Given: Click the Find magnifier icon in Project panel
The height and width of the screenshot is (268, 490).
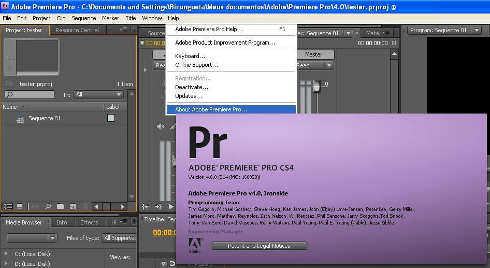Looking at the screenshot, I should (x=48, y=206).
